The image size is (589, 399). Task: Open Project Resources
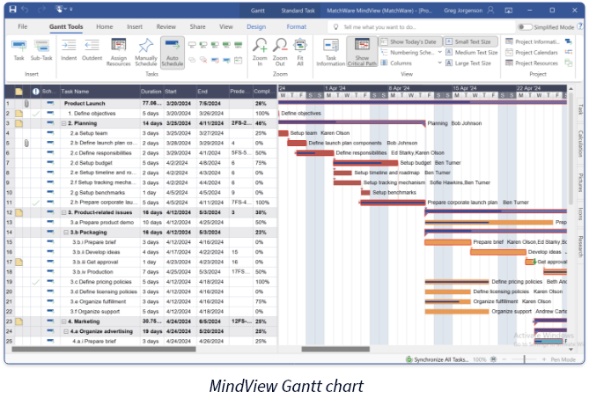click(x=532, y=63)
